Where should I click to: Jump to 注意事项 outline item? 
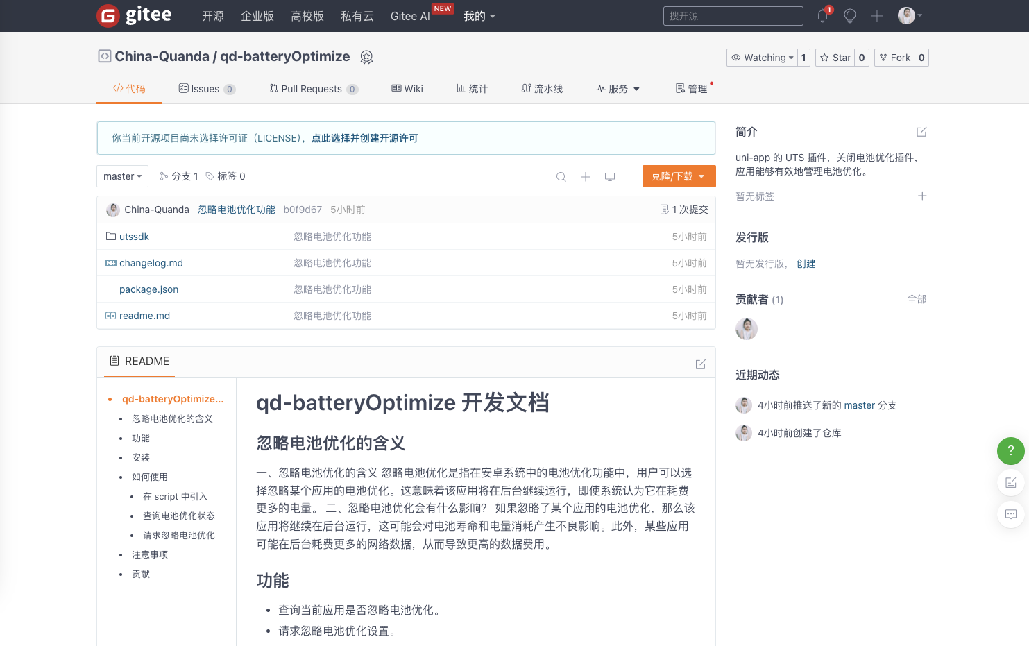click(x=150, y=554)
